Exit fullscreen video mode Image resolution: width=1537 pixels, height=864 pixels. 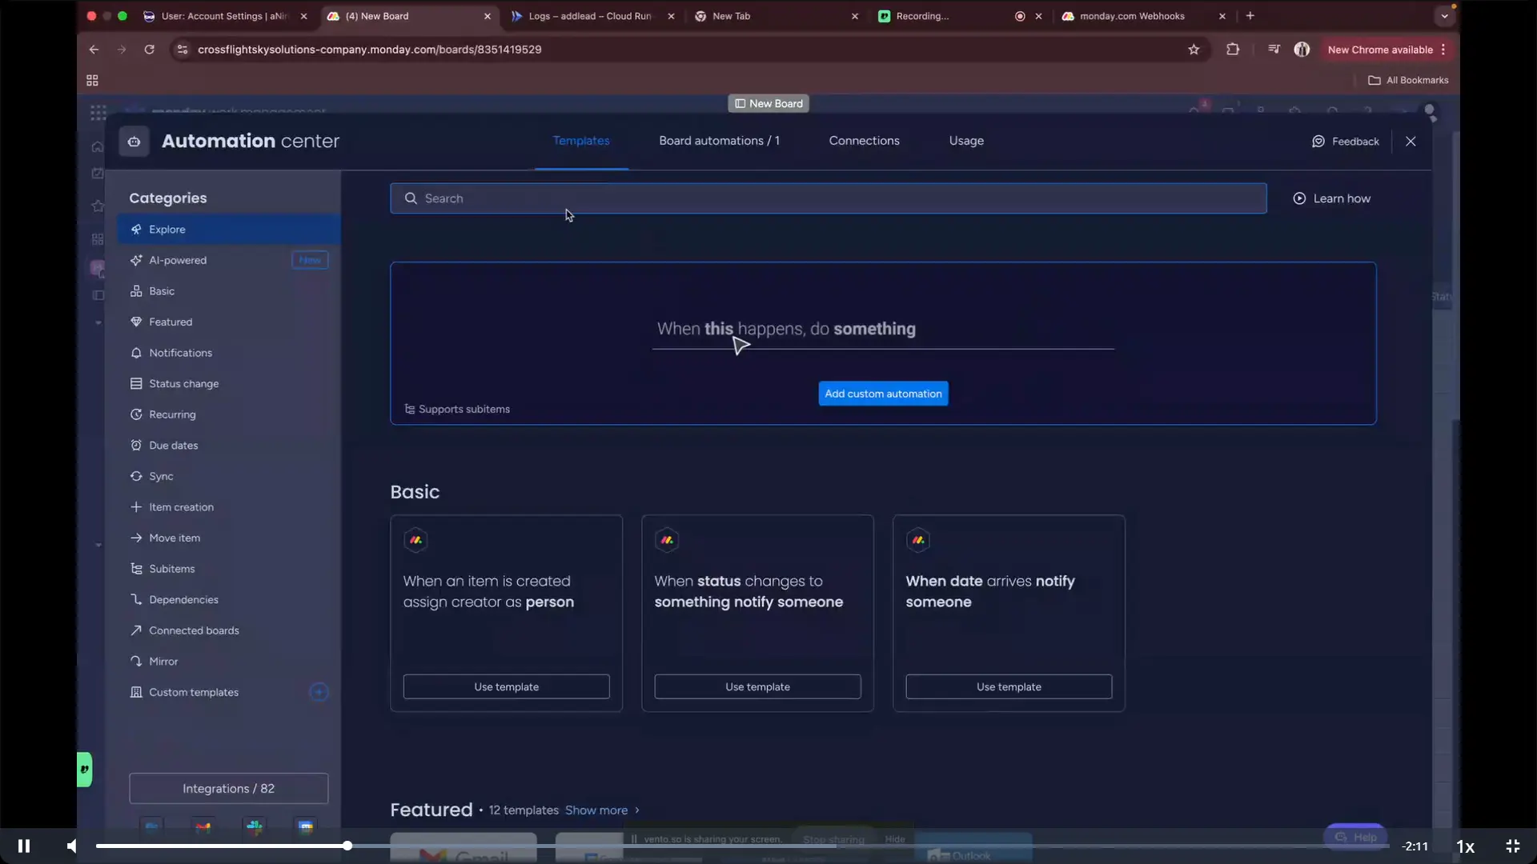click(x=1512, y=846)
